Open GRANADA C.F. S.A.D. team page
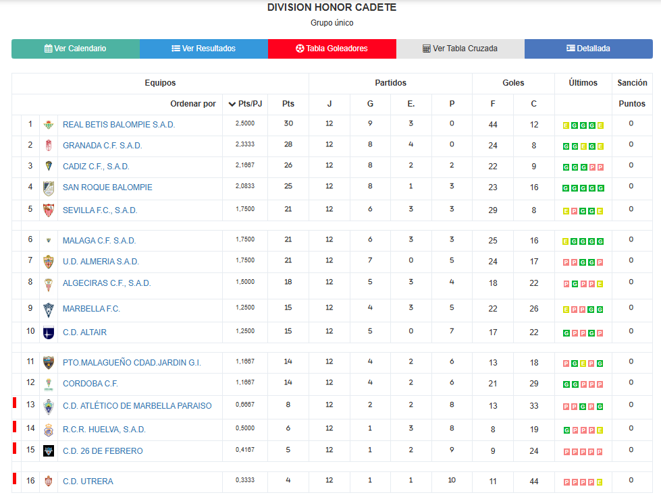 [103, 146]
